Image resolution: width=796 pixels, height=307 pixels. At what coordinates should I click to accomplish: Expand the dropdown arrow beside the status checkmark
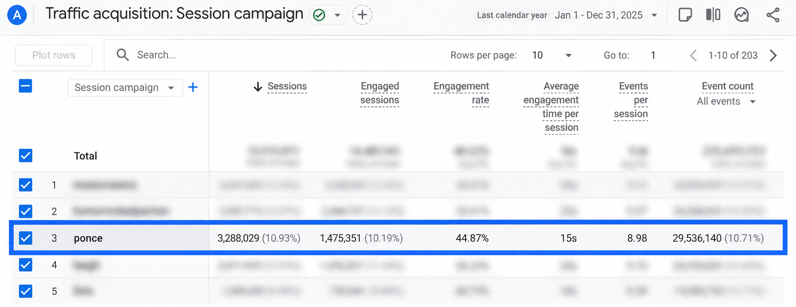click(337, 15)
